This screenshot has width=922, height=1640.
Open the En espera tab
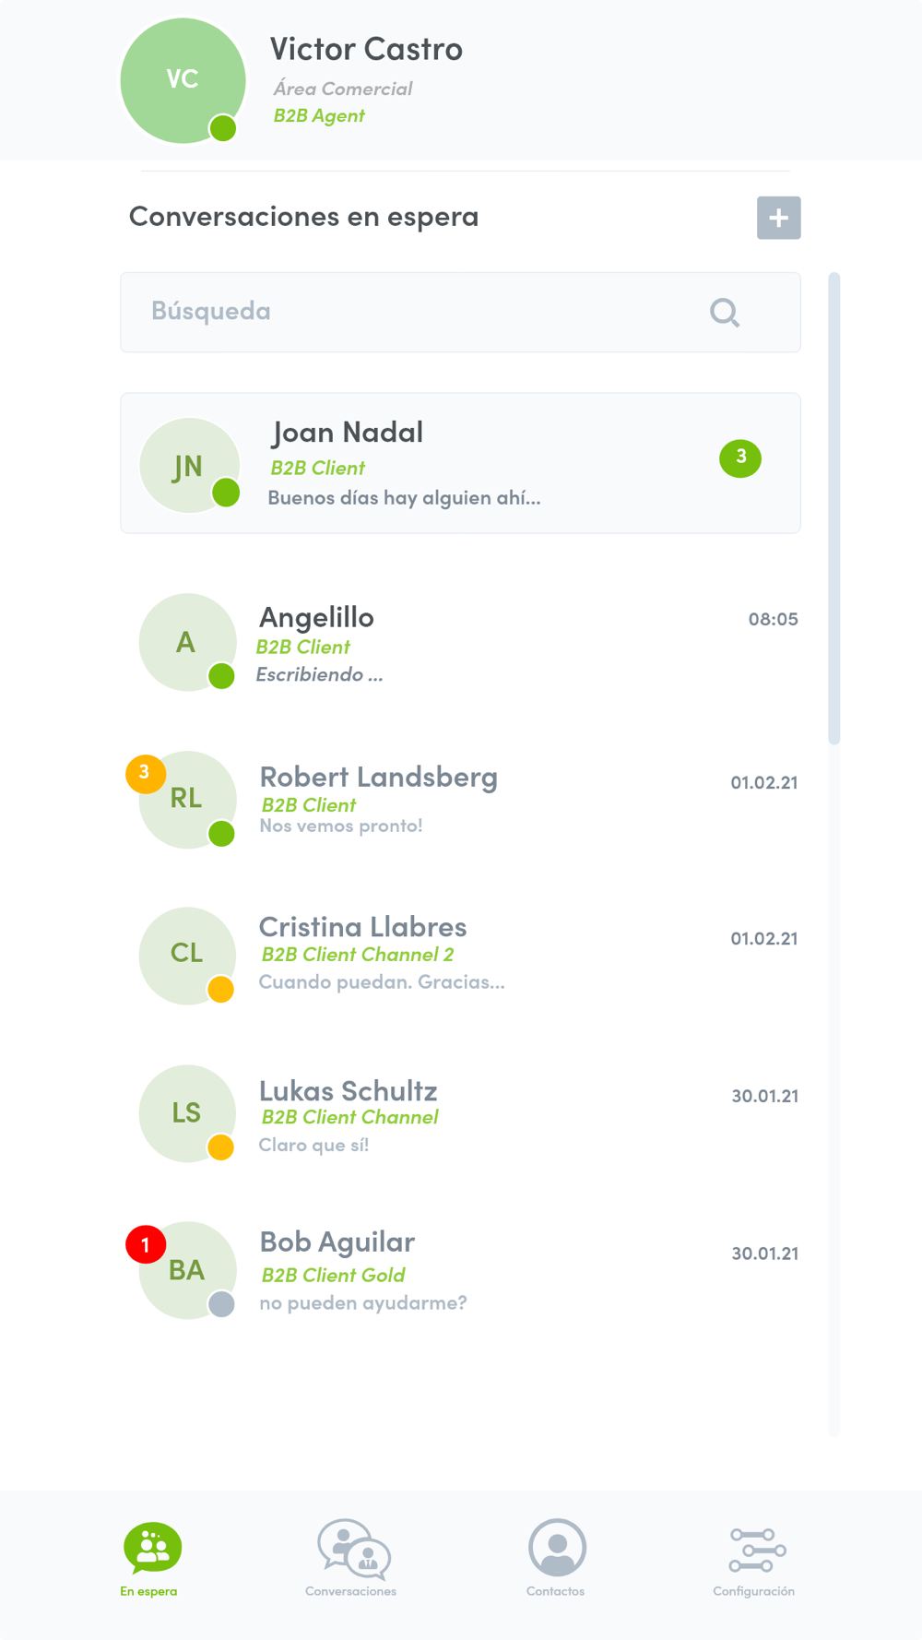tap(151, 1559)
